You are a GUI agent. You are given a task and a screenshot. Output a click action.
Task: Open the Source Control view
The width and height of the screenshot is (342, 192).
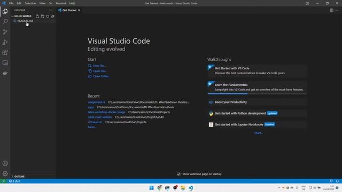point(5,32)
